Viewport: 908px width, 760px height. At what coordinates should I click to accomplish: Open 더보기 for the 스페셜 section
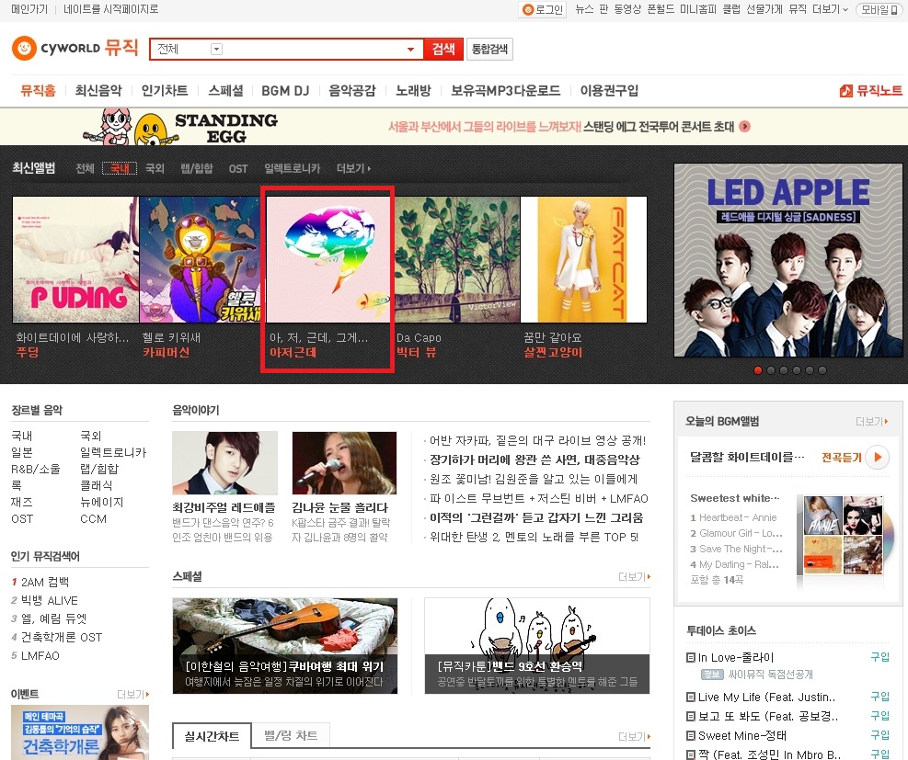(x=634, y=576)
